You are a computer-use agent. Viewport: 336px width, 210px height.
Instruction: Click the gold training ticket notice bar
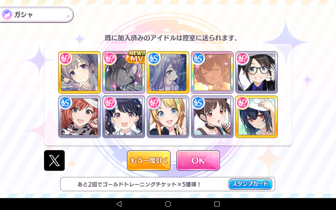pos(167,184)
